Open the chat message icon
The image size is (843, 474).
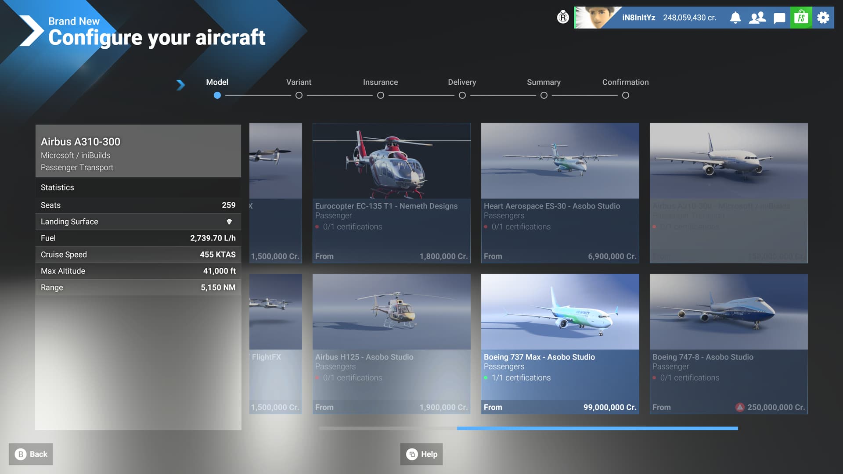[779, 18]
